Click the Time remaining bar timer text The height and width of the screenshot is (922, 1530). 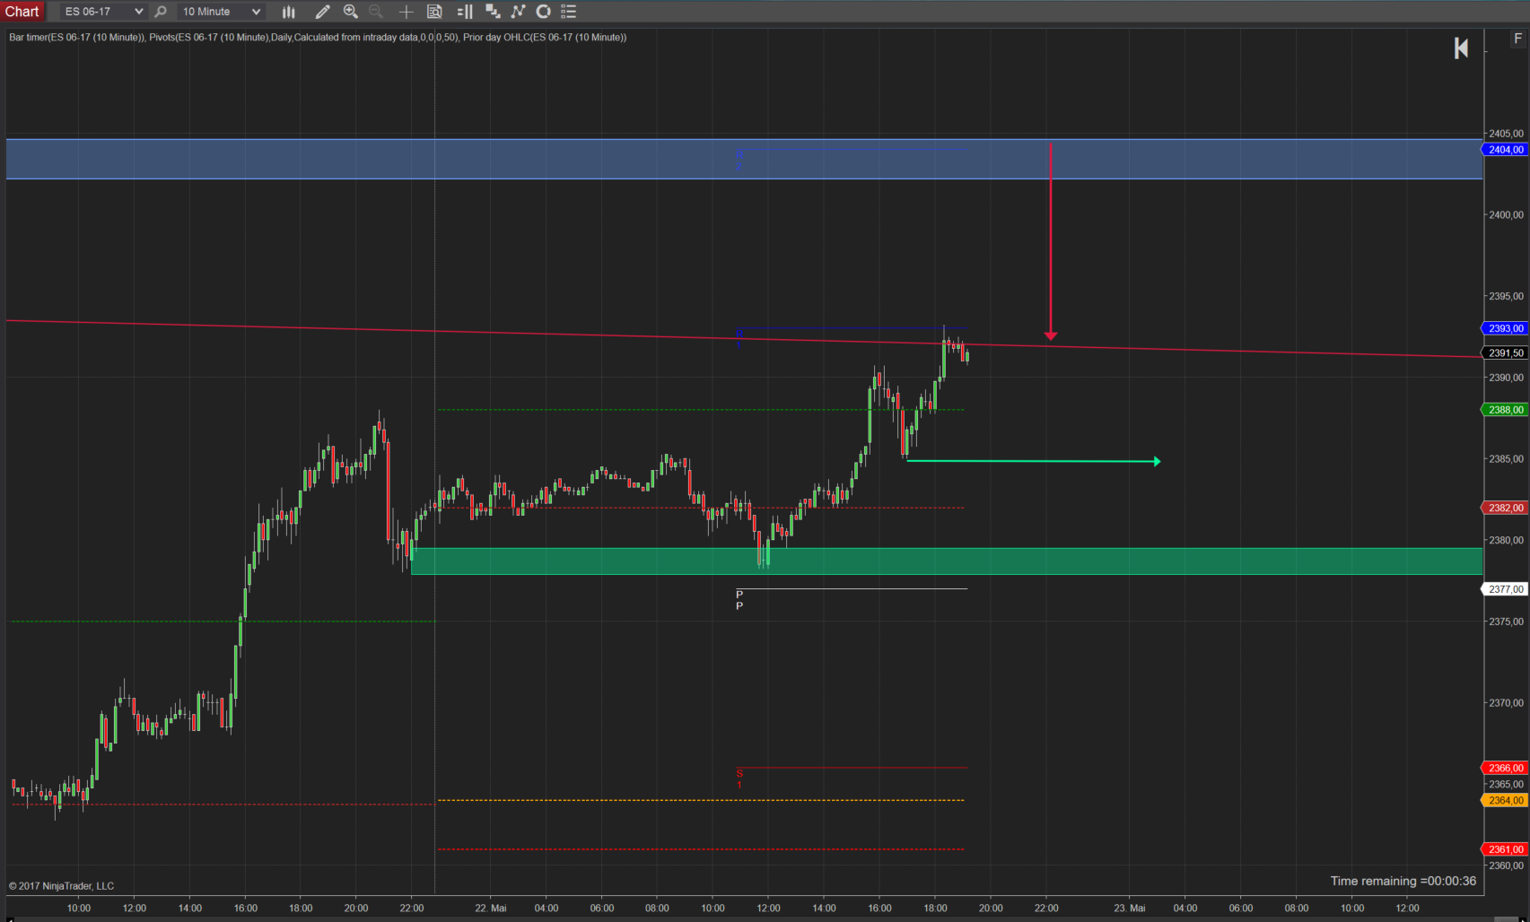(x=1403, y=881)
